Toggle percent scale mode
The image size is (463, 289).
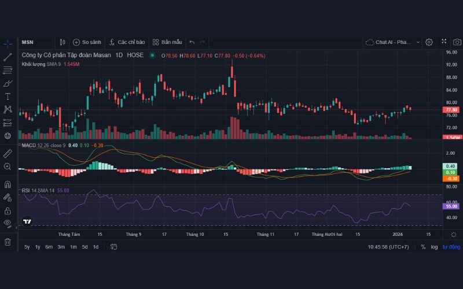423,247
